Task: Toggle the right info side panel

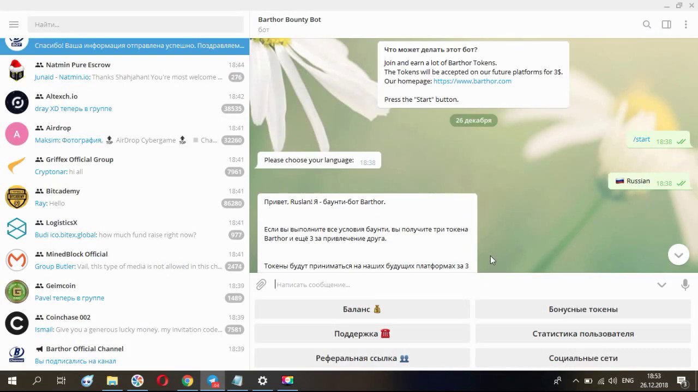Action: click(666, 24)
